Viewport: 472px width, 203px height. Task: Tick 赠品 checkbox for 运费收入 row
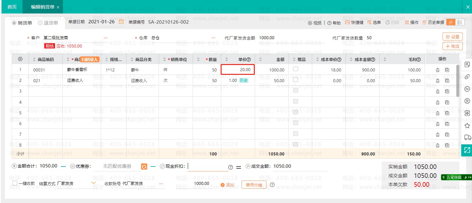click(296, 80)
